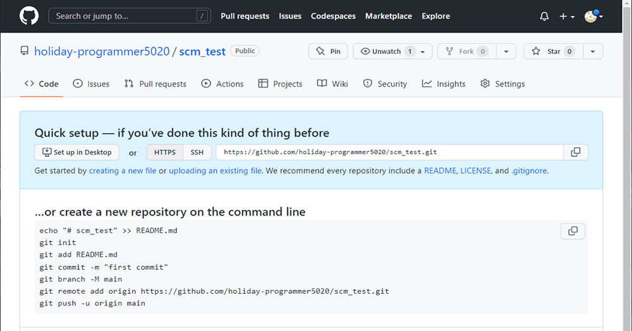Open the scm_test repository link

point(202,52)
